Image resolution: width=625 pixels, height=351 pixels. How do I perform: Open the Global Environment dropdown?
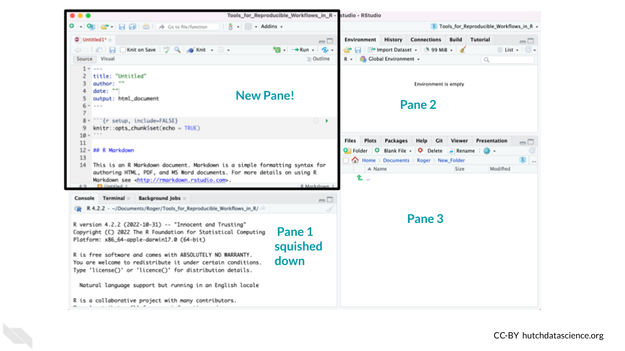390,59
